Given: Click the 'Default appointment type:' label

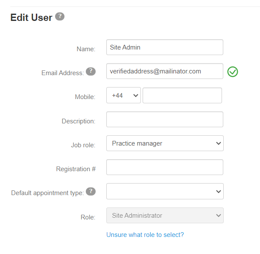Looking at the screenshot, I should coord(47,193).
